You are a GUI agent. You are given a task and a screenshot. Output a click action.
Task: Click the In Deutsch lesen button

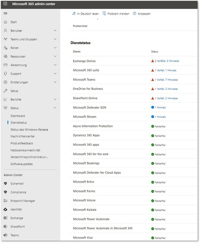(x=86, y=14)
